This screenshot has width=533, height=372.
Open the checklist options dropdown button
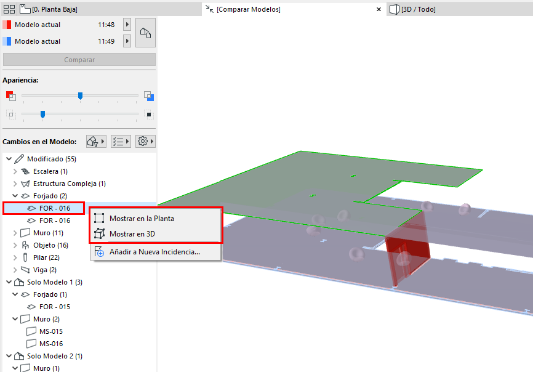121,141
